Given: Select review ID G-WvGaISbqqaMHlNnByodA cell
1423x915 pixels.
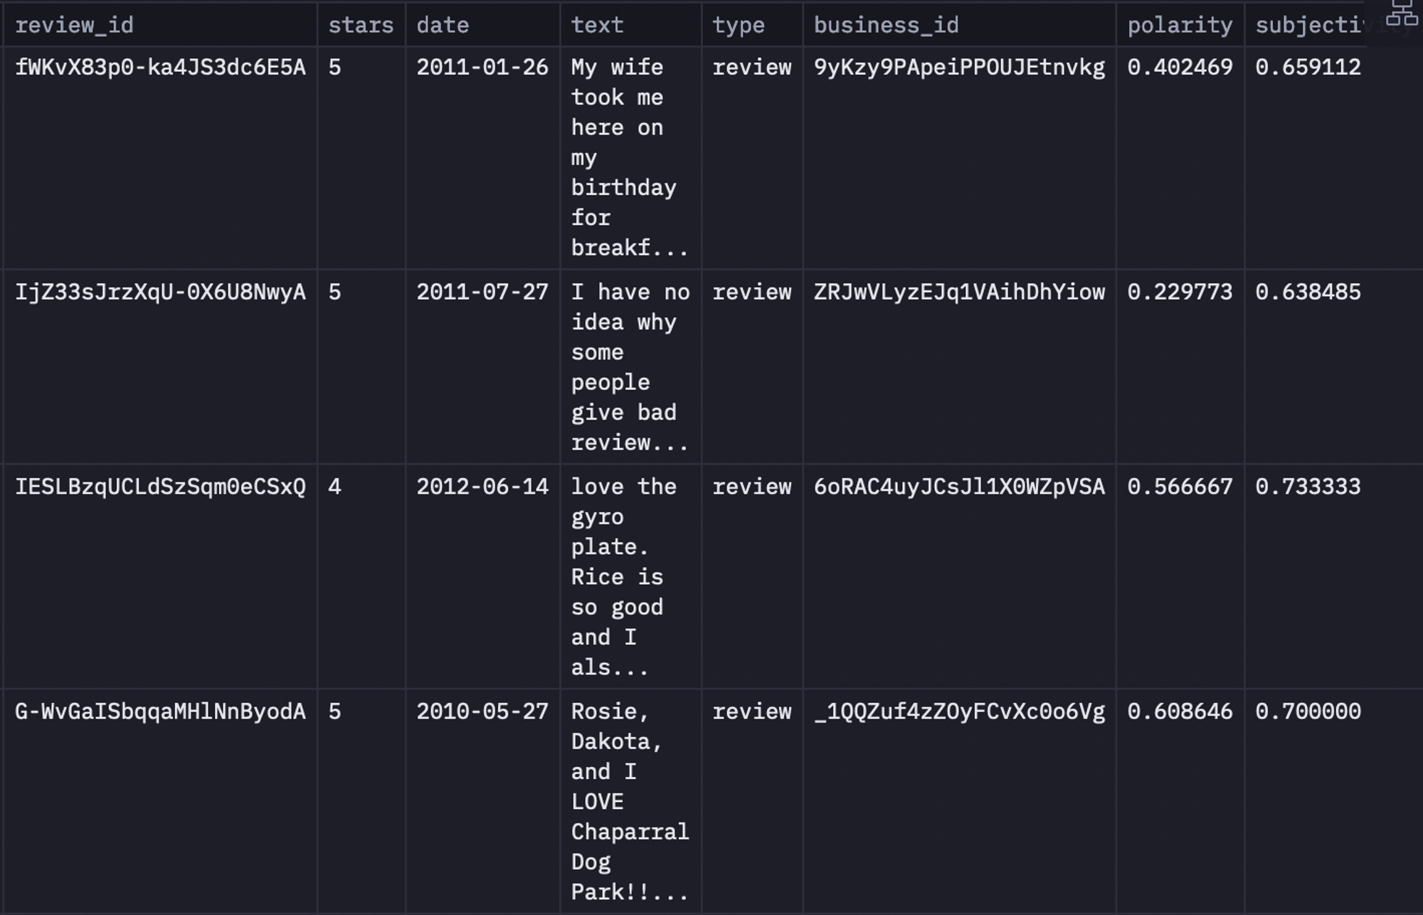Looking at the screenshot, I should click(x=159, y=800).
